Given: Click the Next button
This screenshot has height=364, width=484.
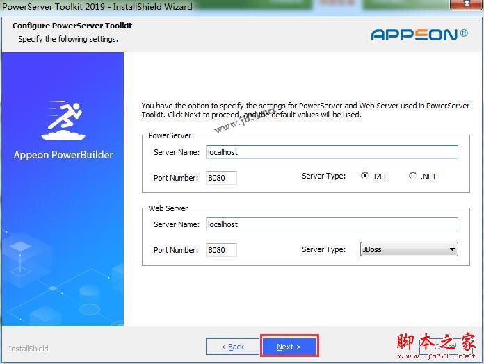Looking at the screenshot, I should (289, 347).
